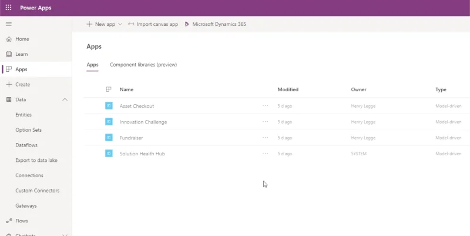Click 5 d ago for Solution Health Hub
The width and height of the screenshot is (470, 236).
tap(285, 154)
